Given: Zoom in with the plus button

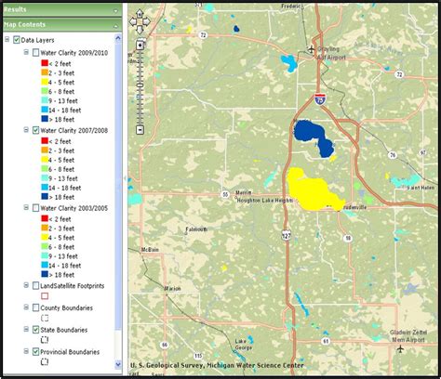Looking at the screenshot, I should [x=140, y=46].
